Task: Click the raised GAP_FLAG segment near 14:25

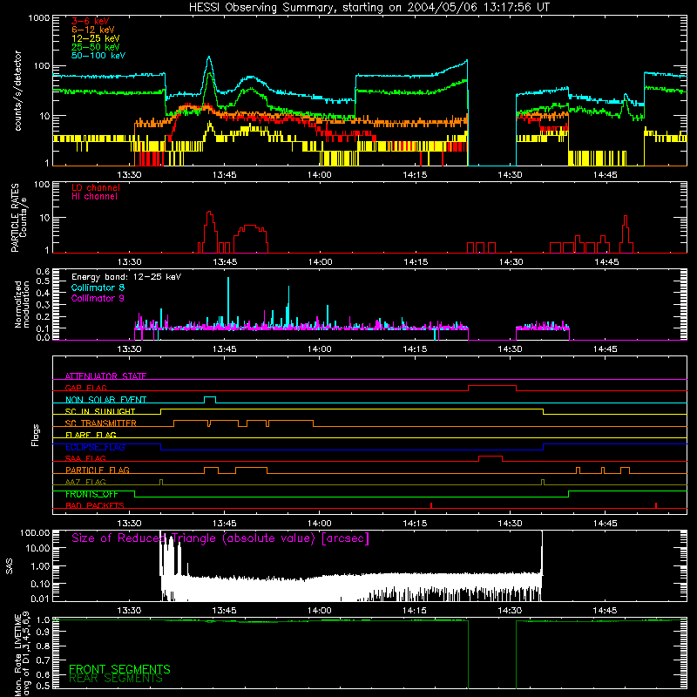Action: (492, 385)
